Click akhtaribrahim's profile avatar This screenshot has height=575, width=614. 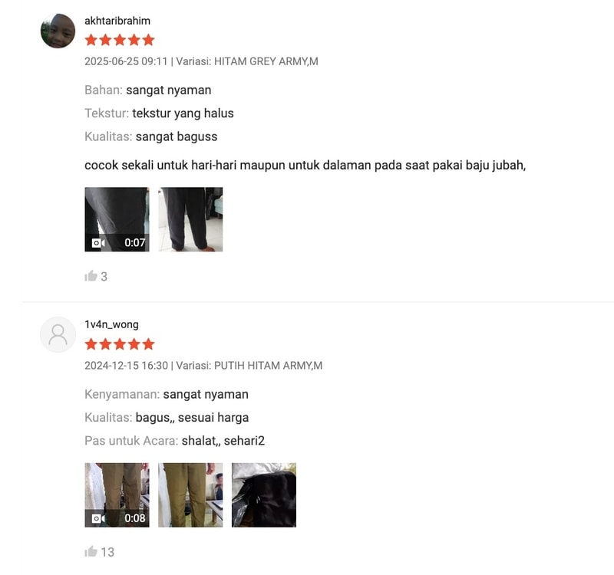point(58,31)
